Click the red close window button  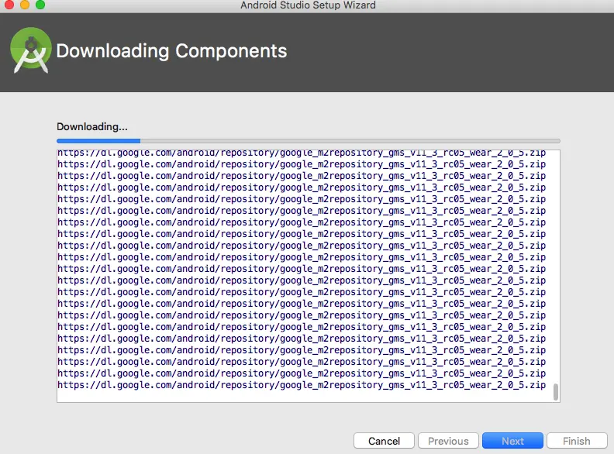(x=9, y=5)
